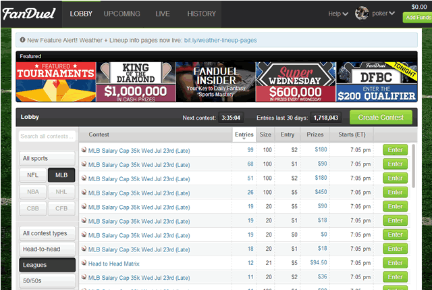Switch to the Upcoming tab
Screen dimensions: 432x290
click(x=122, y=14)
